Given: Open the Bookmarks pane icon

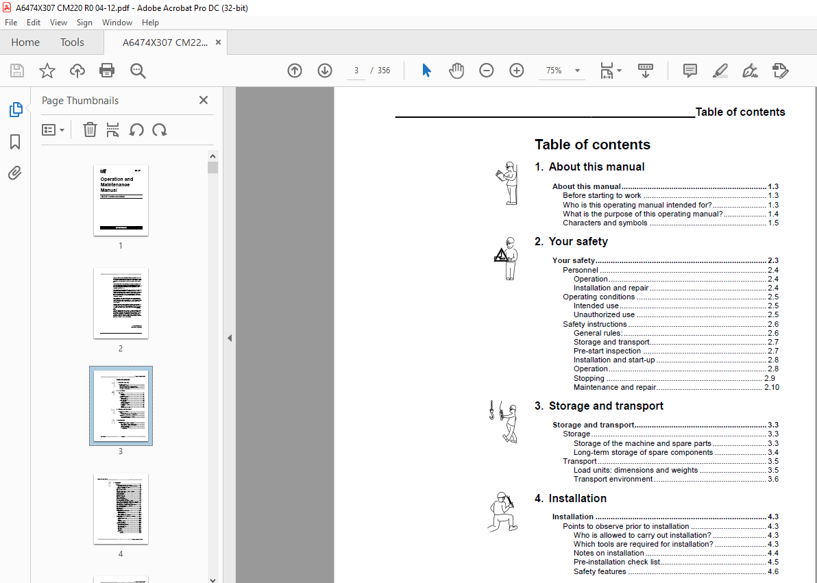Looking at the screenshot, I should 15,142.
